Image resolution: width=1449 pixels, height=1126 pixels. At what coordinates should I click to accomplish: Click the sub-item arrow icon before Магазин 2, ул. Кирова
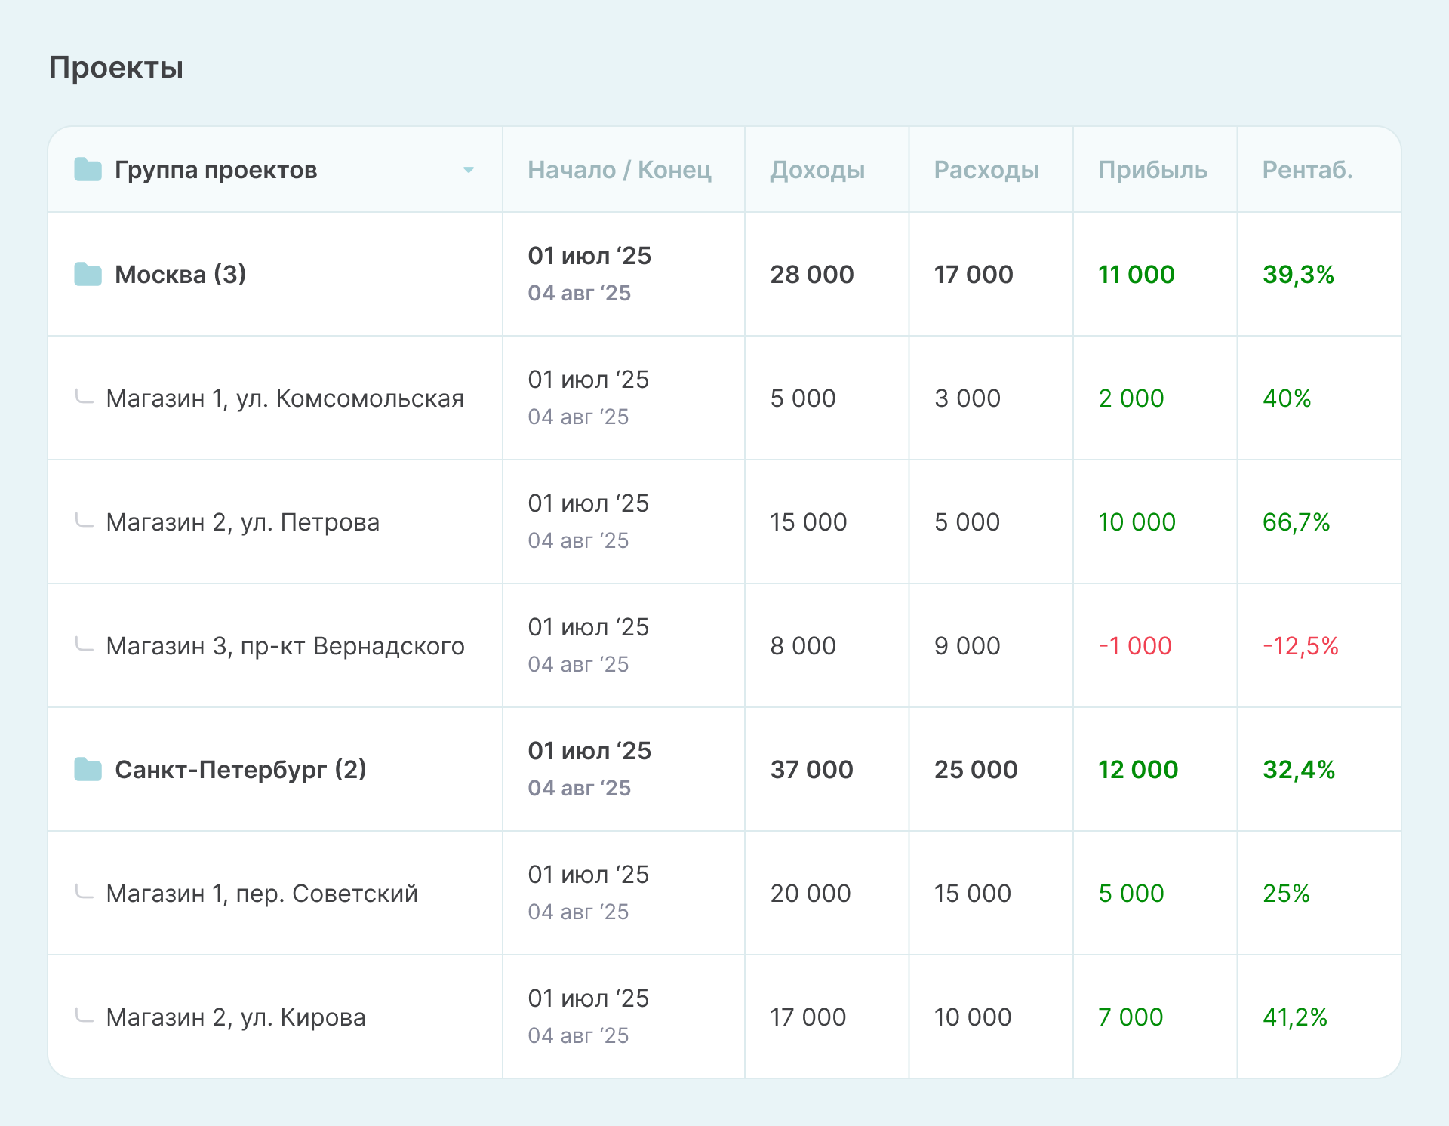84,1016
